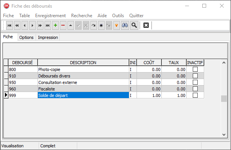This screenshot has width=231, height=150.
Task: Check Inactif box for Déboursés divers row
Action: (x=195, y=76)
